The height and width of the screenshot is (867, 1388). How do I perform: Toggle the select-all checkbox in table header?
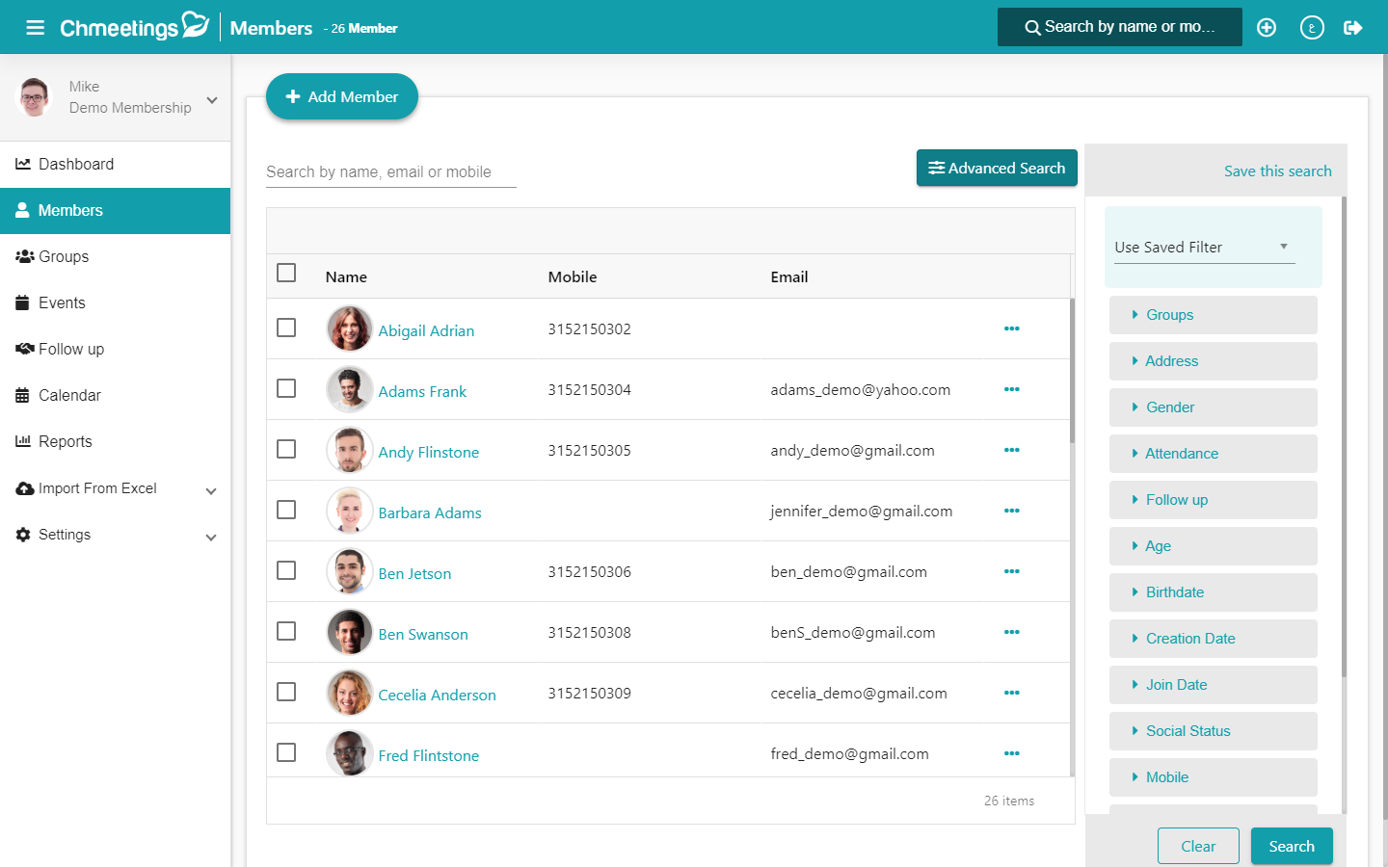point(286,273)
